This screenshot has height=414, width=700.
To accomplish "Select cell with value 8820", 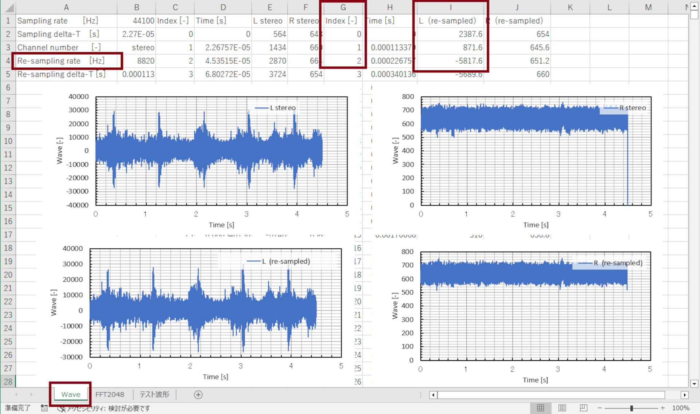I will pyautogui.click(x=136, y=61).
